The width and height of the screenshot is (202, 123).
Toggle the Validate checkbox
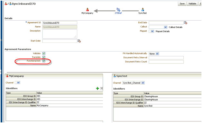pos(44,53)
